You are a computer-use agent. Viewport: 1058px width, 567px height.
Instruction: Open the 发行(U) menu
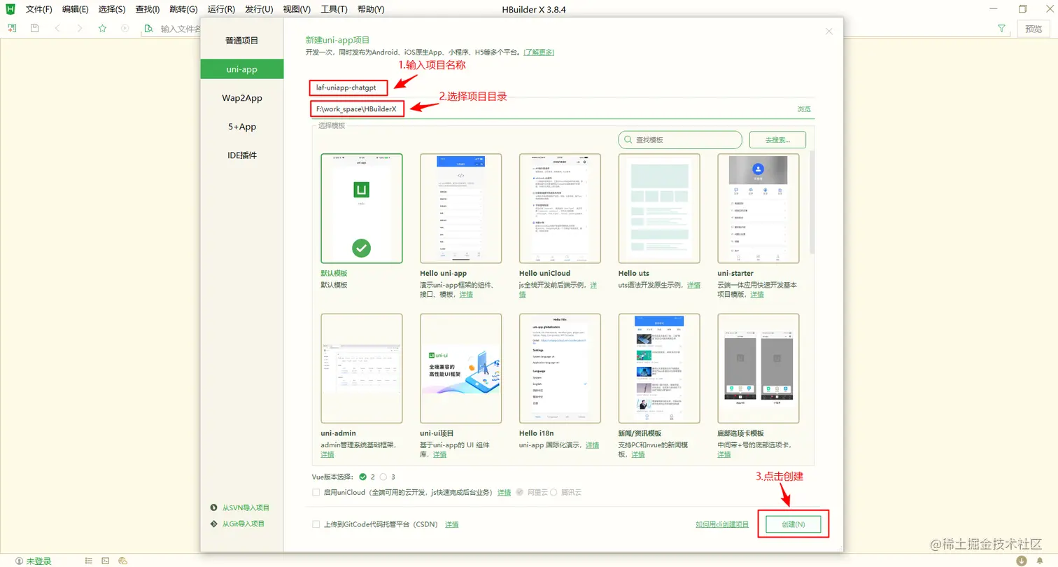click(259, 10)
